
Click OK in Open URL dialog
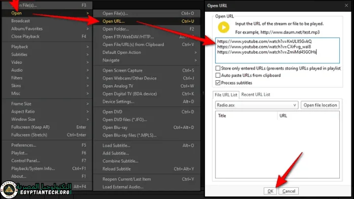click(270, 191)
